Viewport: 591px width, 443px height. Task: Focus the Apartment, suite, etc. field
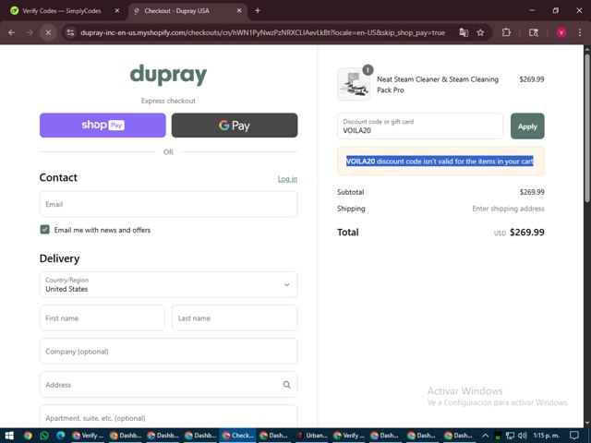(168, 416)
